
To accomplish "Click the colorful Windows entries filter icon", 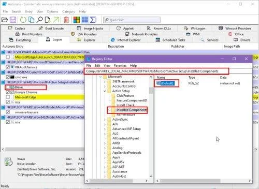I will click(x=77, y=20).
